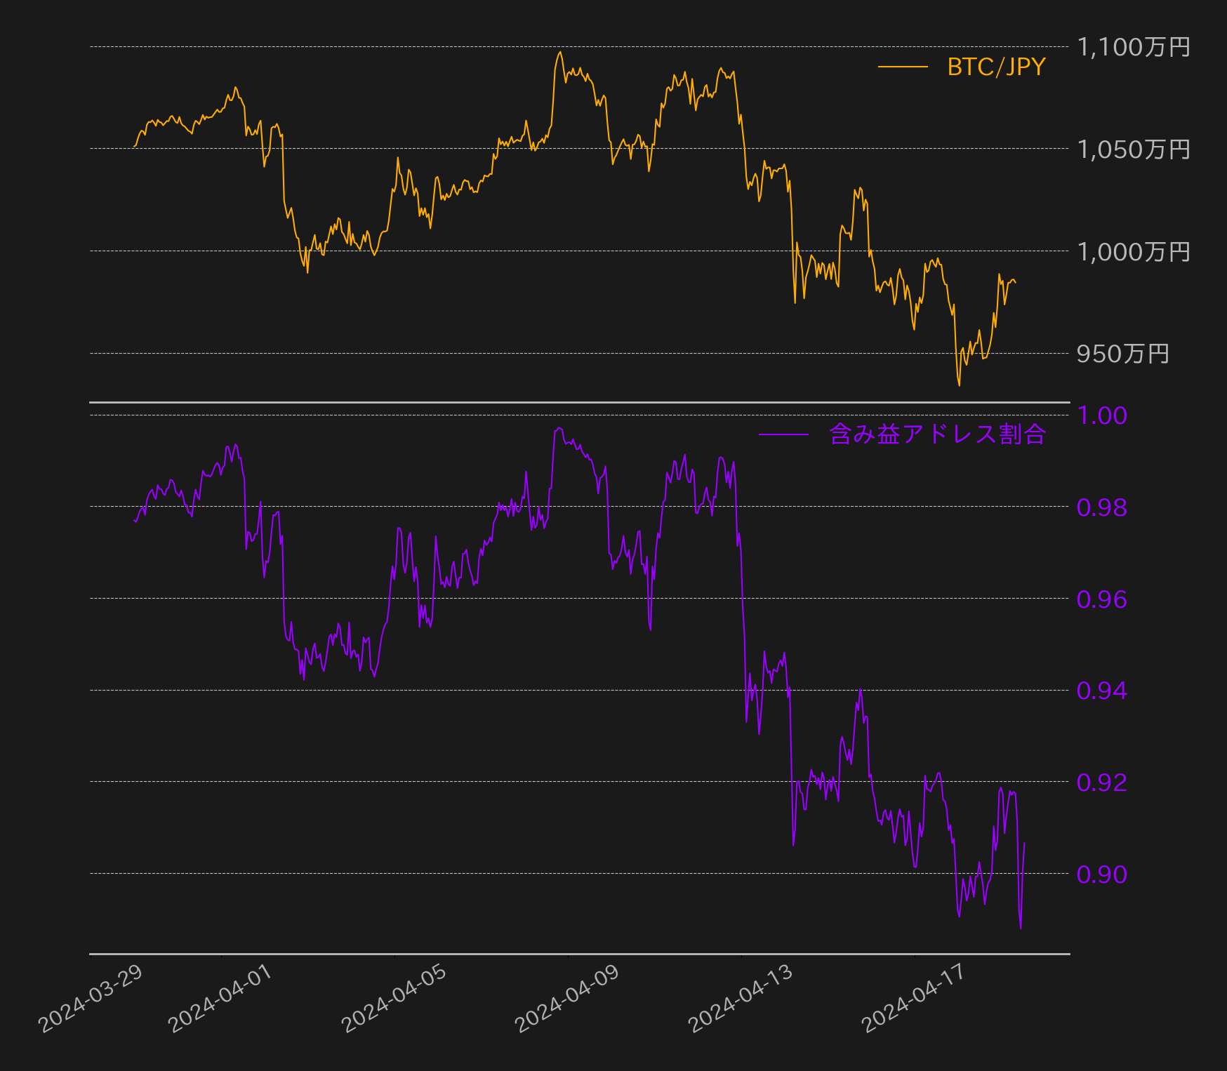Click the purple legend line sample

tap(784, 434)
